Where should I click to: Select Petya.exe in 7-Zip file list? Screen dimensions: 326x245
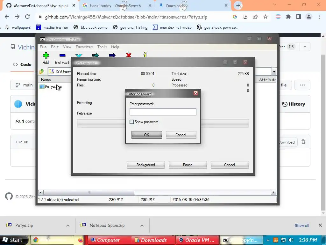[51, 86]
